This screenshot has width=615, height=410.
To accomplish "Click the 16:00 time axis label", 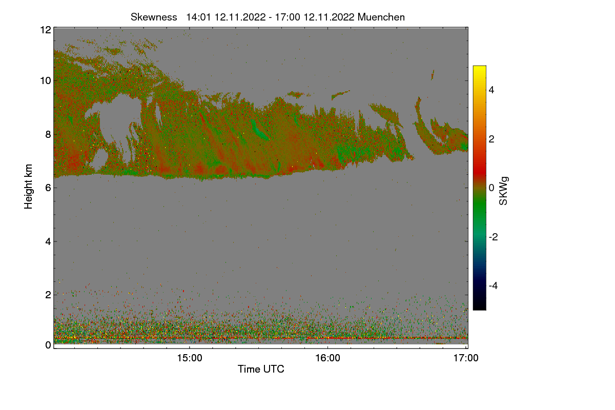I will tap(327, 358).
